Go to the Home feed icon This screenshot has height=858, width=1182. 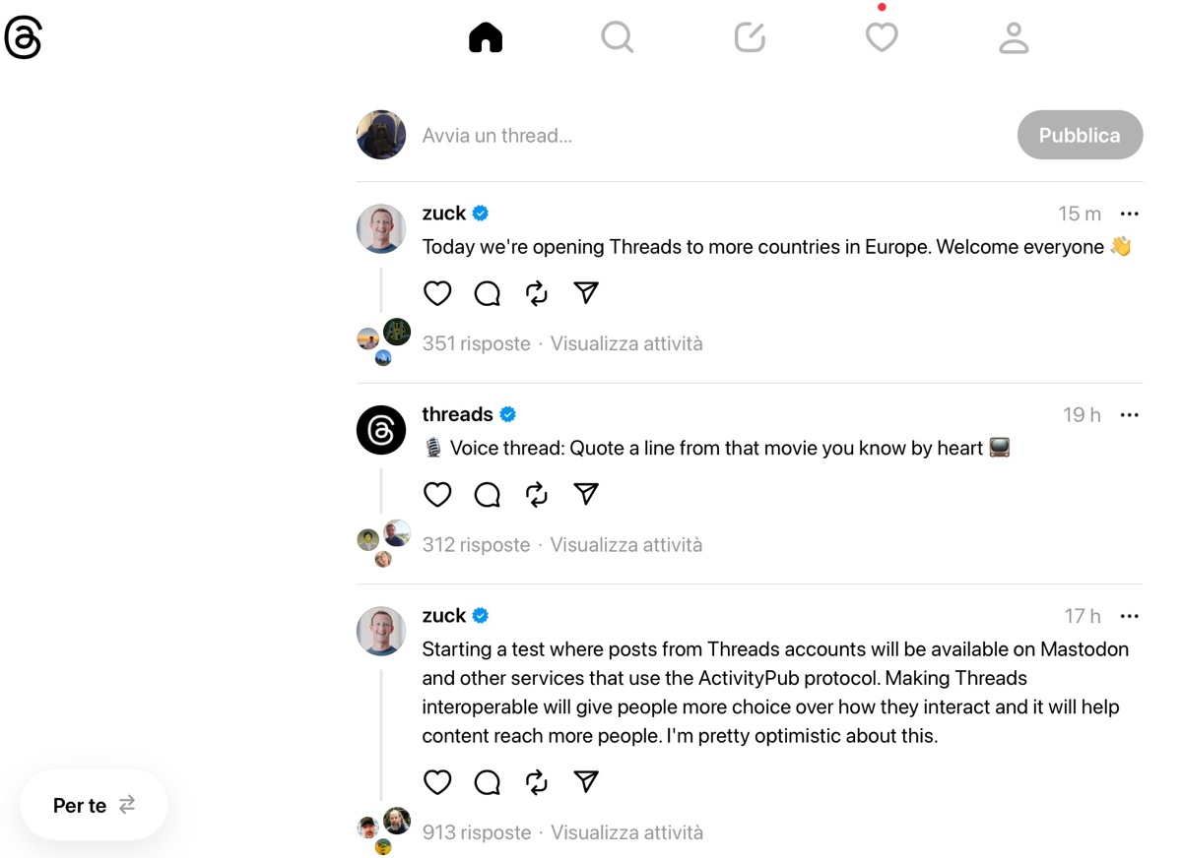tap(486, 37)
